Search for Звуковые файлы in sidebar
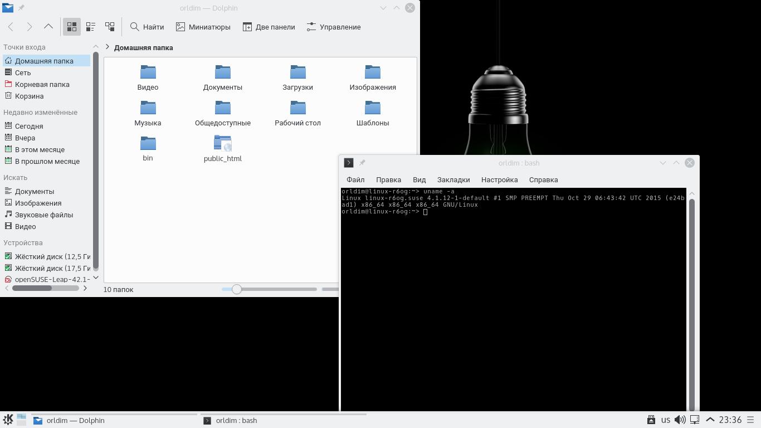The image size is (761, 428). [46, 215]
